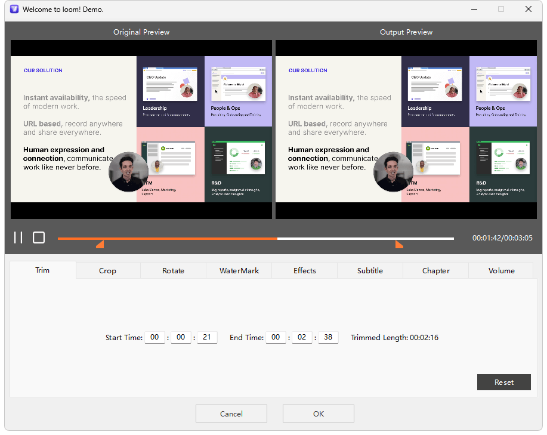Stop the video with the square button
The image size is (547, 435).
39,237
